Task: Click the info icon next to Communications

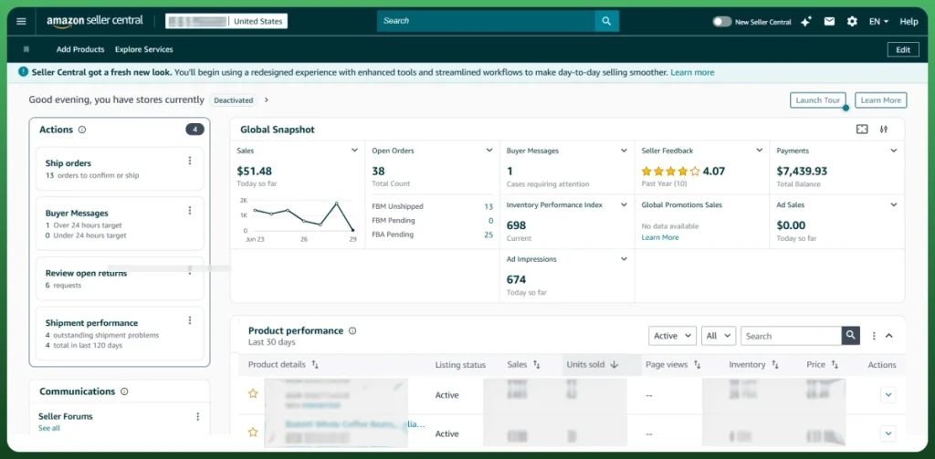Action: point(124,391)
